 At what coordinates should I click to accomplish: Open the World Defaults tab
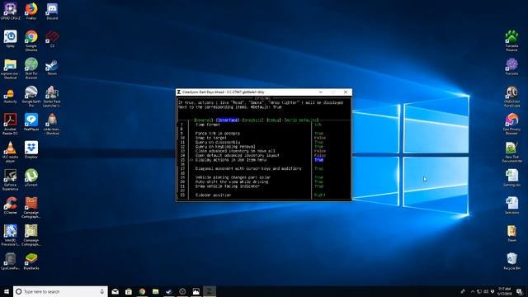click(301, 120)
